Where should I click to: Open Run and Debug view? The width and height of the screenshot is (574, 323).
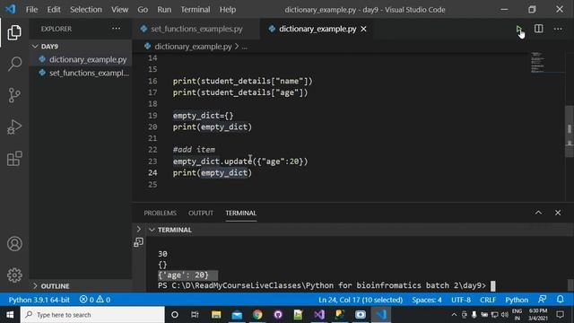click(14, 127)
